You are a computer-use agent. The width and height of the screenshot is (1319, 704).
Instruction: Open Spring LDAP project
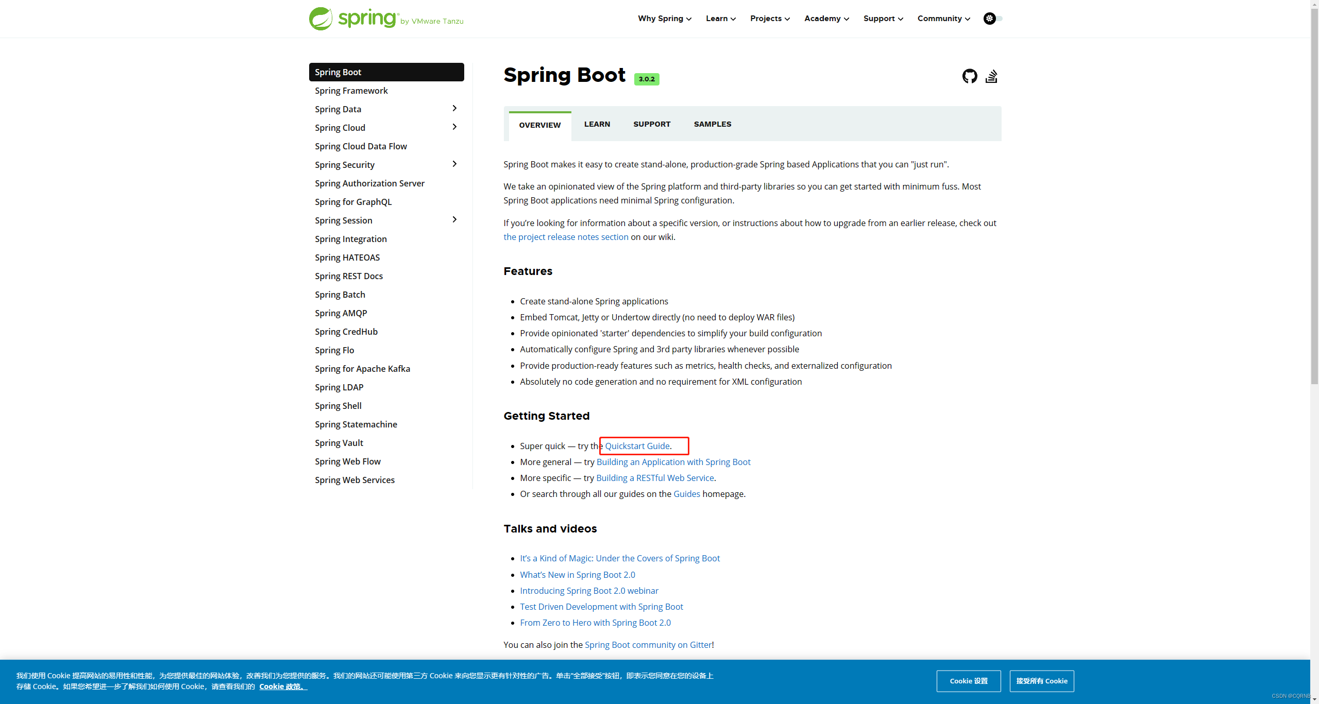339,387
